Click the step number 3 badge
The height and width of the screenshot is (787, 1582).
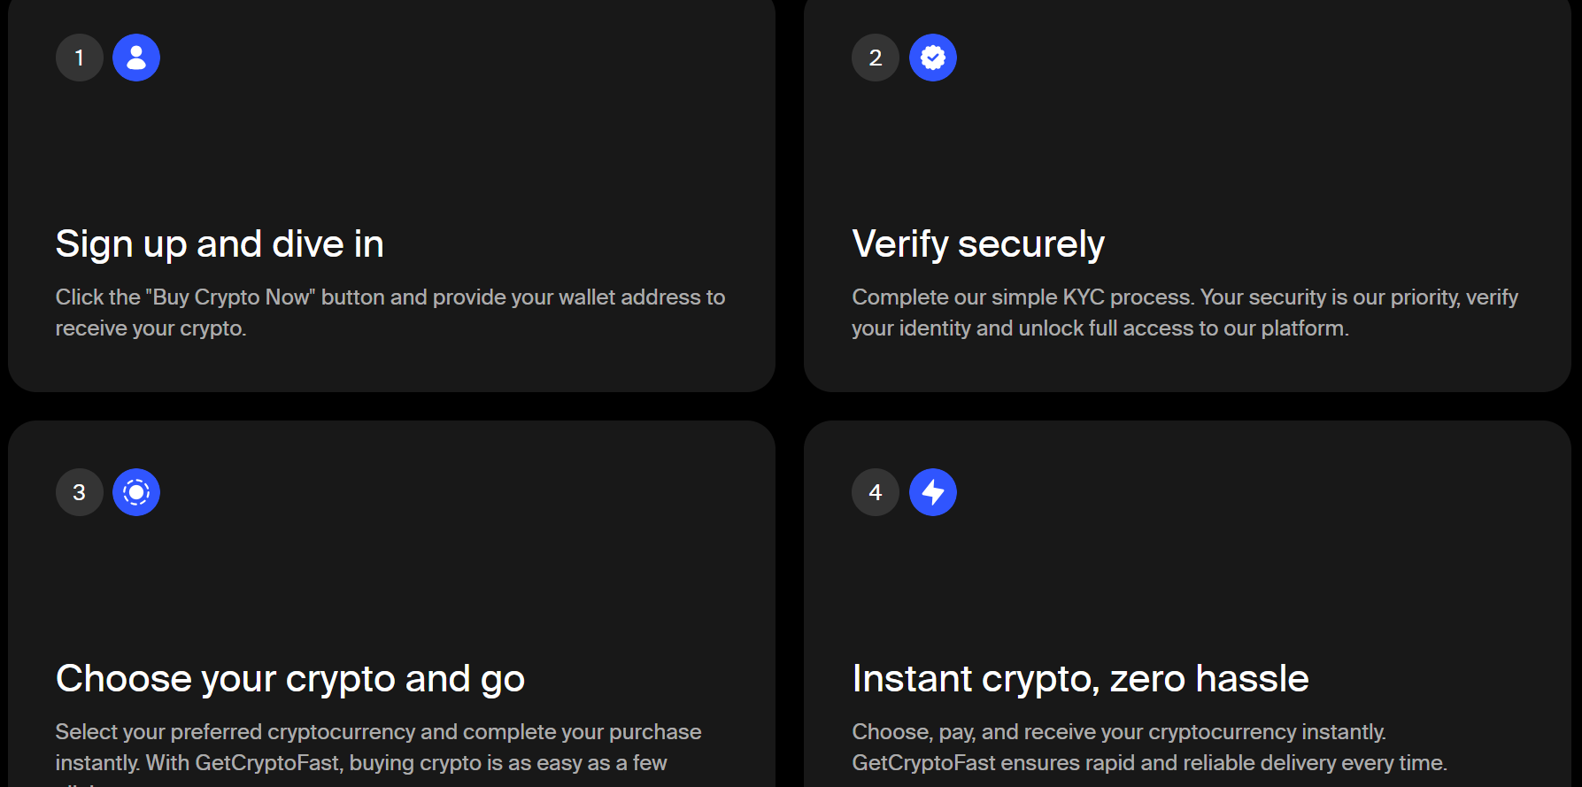(x=80, y=492)
